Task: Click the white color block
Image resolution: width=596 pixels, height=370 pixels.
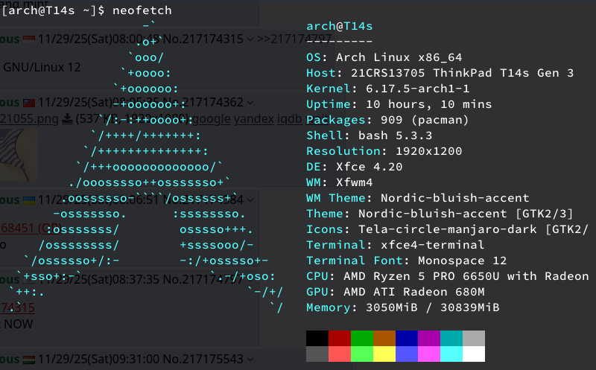Action: tap(474, 354)
